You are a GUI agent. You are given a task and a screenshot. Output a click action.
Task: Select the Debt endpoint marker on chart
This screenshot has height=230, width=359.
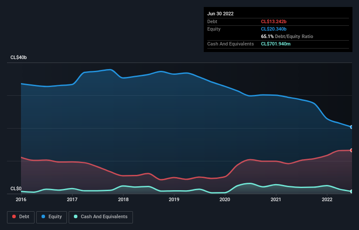[x=352, y=150]
